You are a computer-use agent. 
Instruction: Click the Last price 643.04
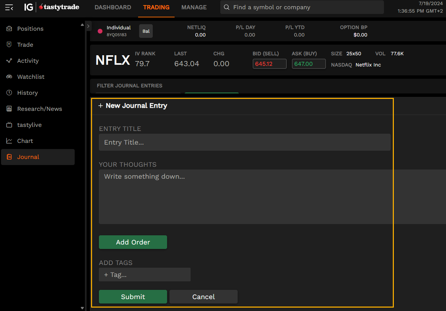(x=187, y=64)
